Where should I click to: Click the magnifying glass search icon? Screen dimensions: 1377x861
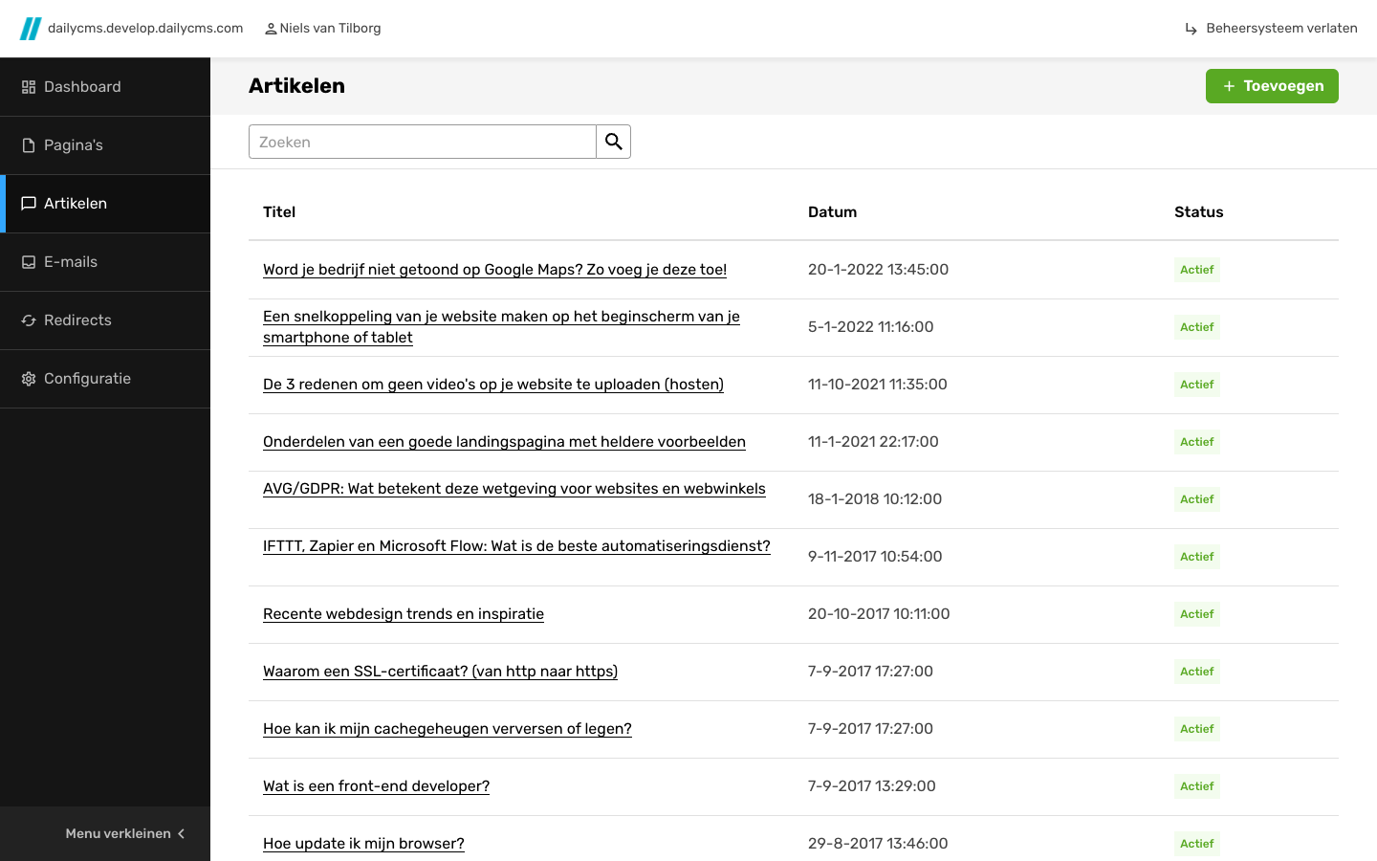point(613,142)
